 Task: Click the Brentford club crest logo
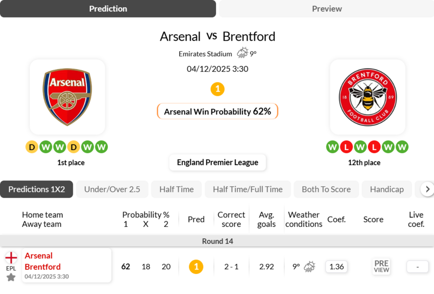(x=367, y=97)
